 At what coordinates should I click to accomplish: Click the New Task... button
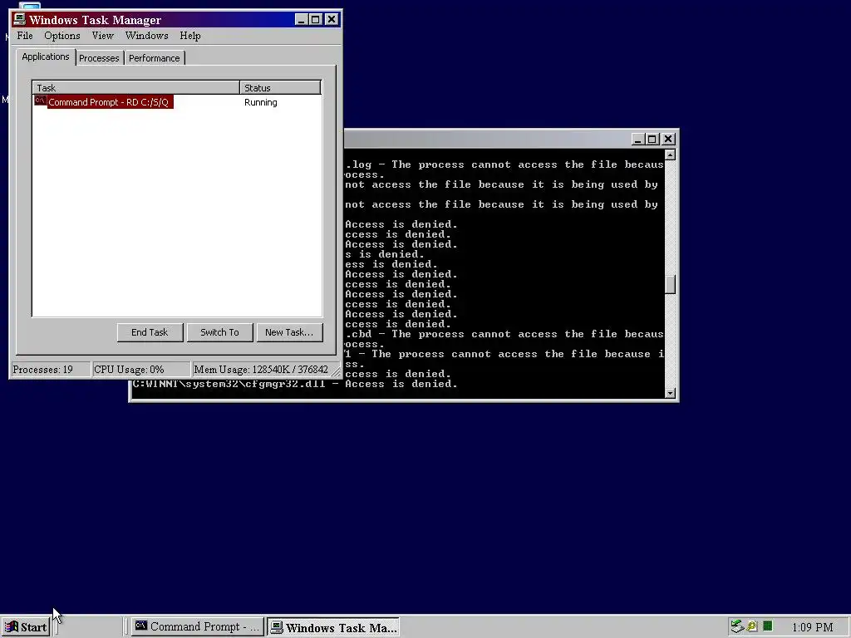(x=289, y=332)
